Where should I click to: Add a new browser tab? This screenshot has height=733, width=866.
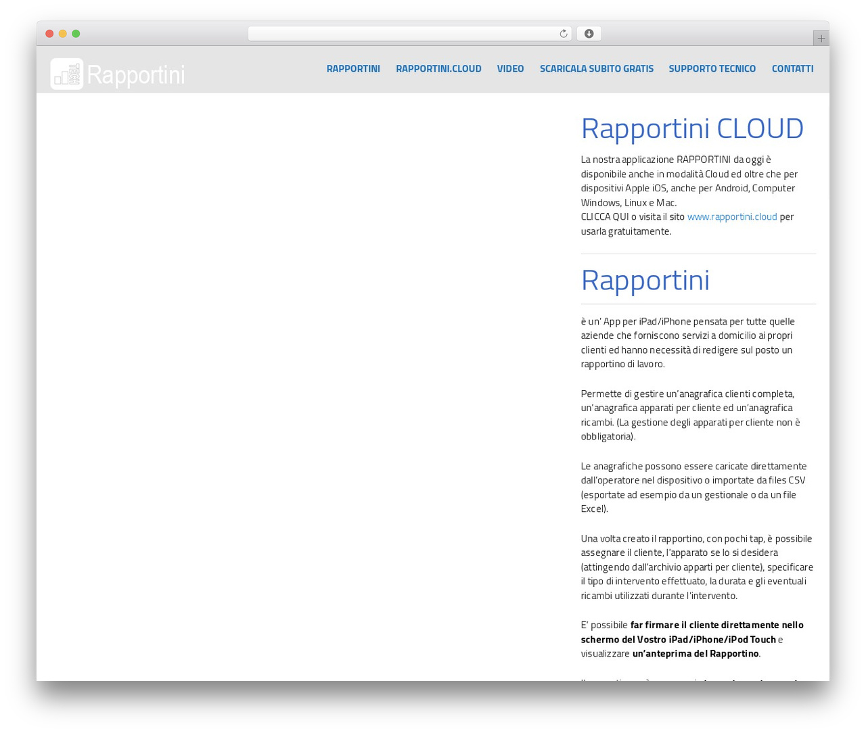[821, 39]
